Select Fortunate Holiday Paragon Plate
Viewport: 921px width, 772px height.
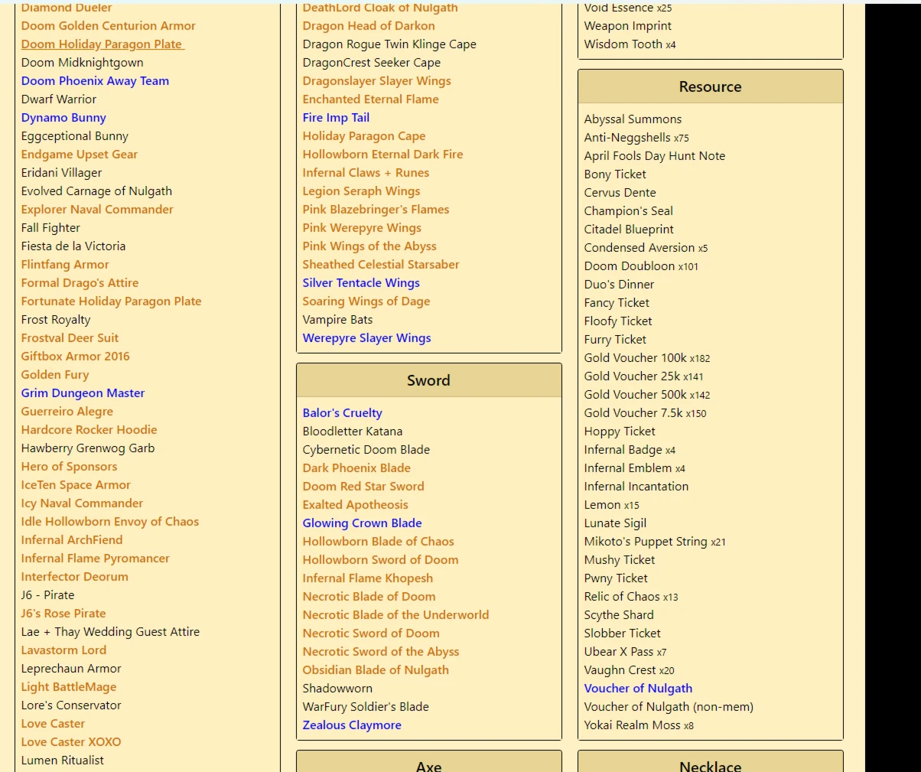(112, 301)
